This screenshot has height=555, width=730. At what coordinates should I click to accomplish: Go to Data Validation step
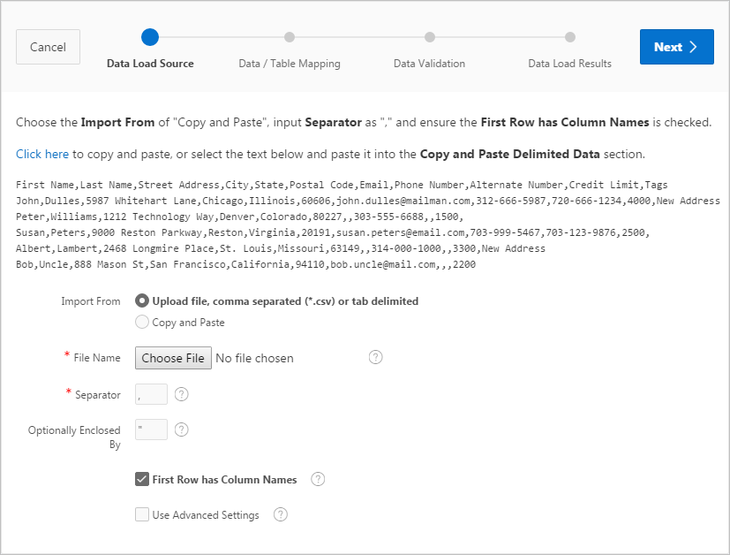429,64
